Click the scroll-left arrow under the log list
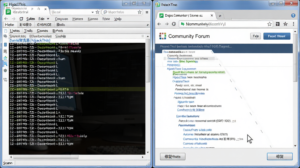Viewport: 300px width, 168px height. (x=11, y=157)
